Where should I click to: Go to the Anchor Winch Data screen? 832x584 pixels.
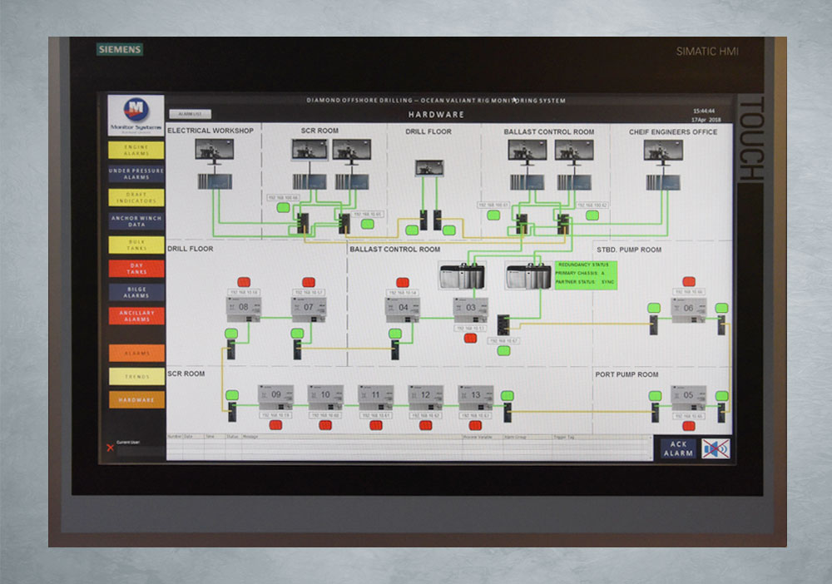136,221
